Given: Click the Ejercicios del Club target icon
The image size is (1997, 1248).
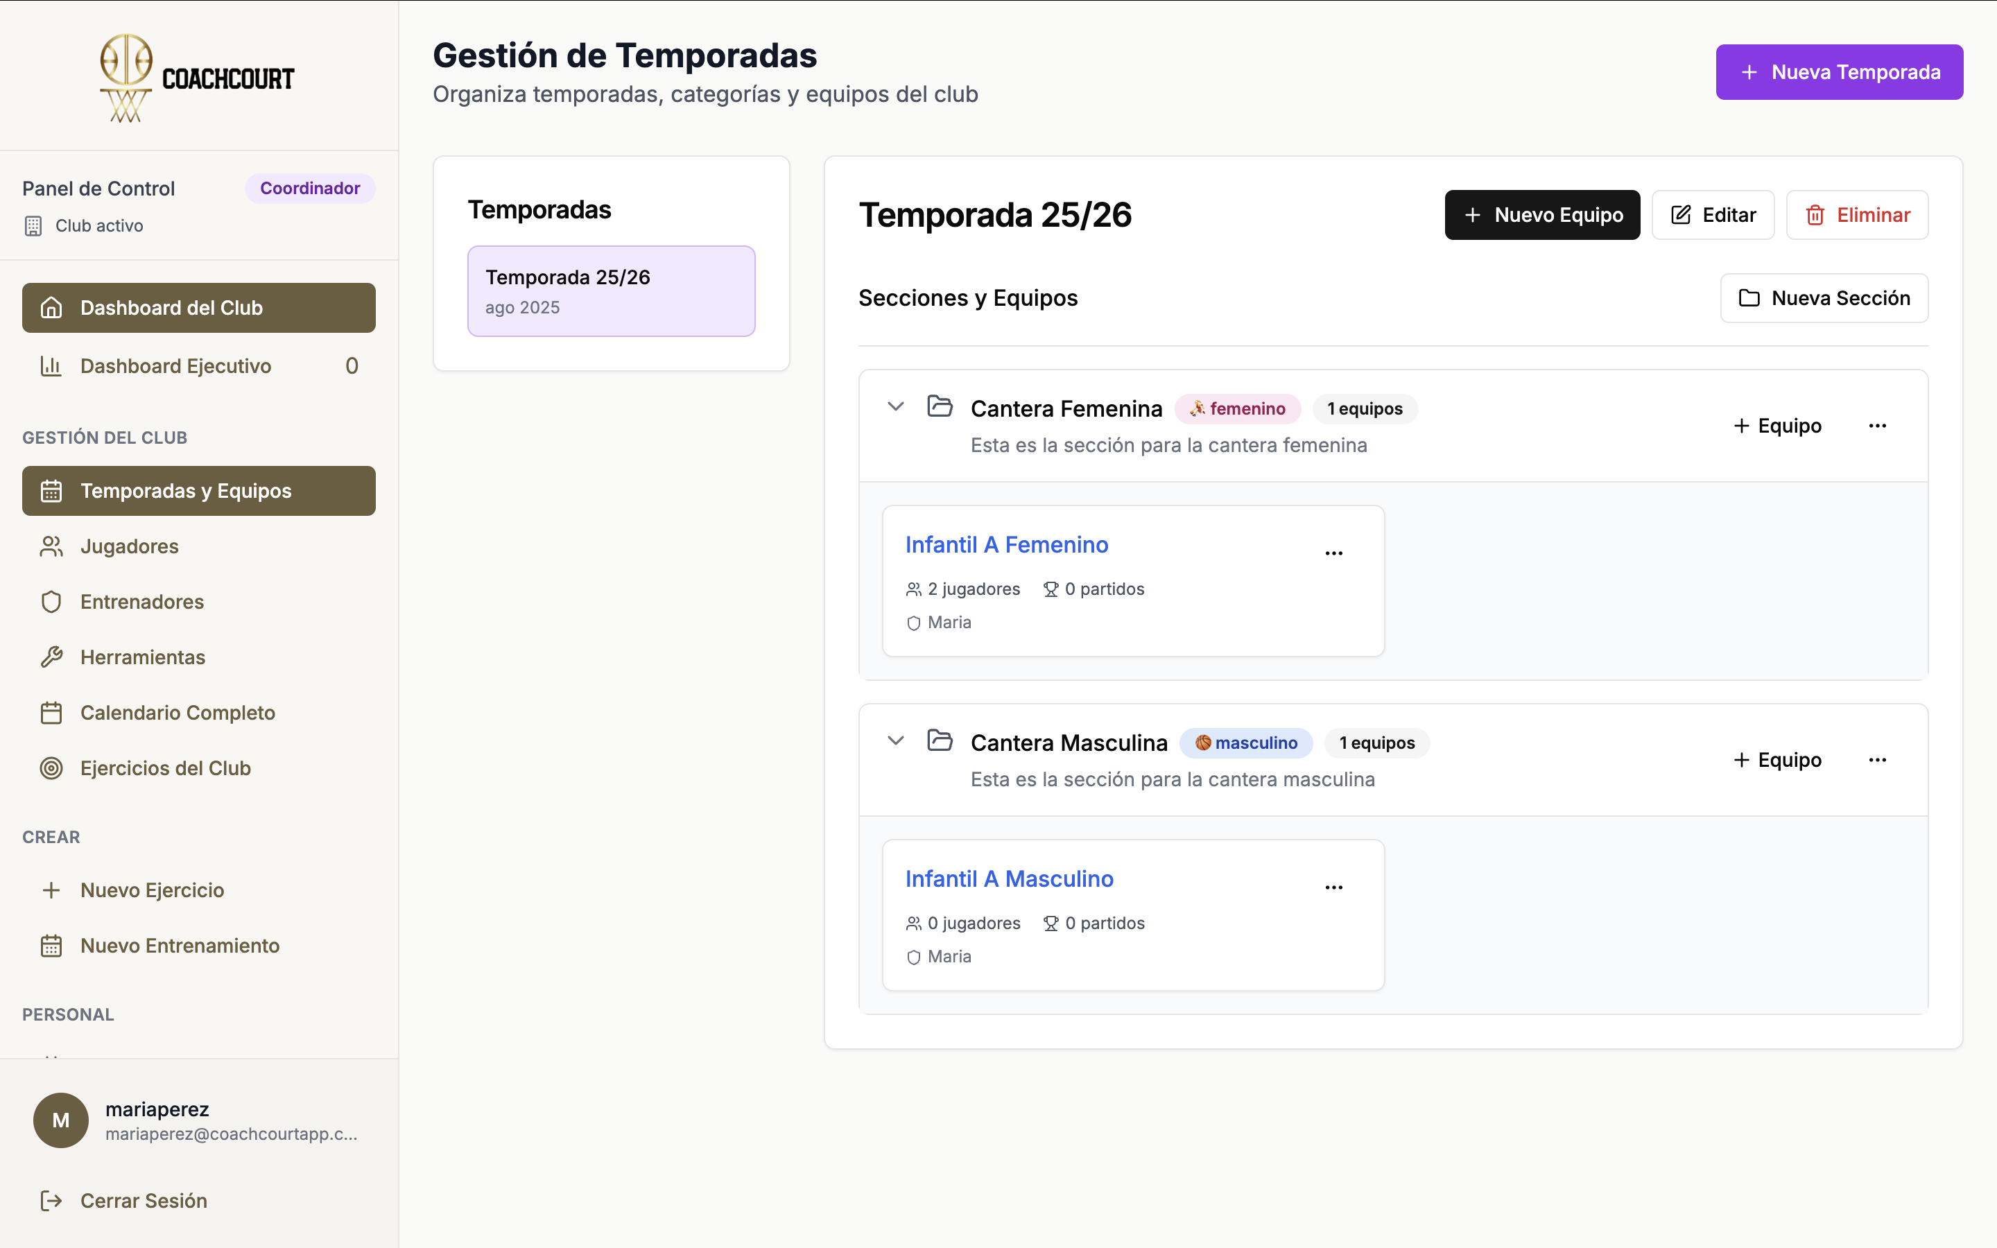Looking at the screenshot, I should click(x=52, y=768).
